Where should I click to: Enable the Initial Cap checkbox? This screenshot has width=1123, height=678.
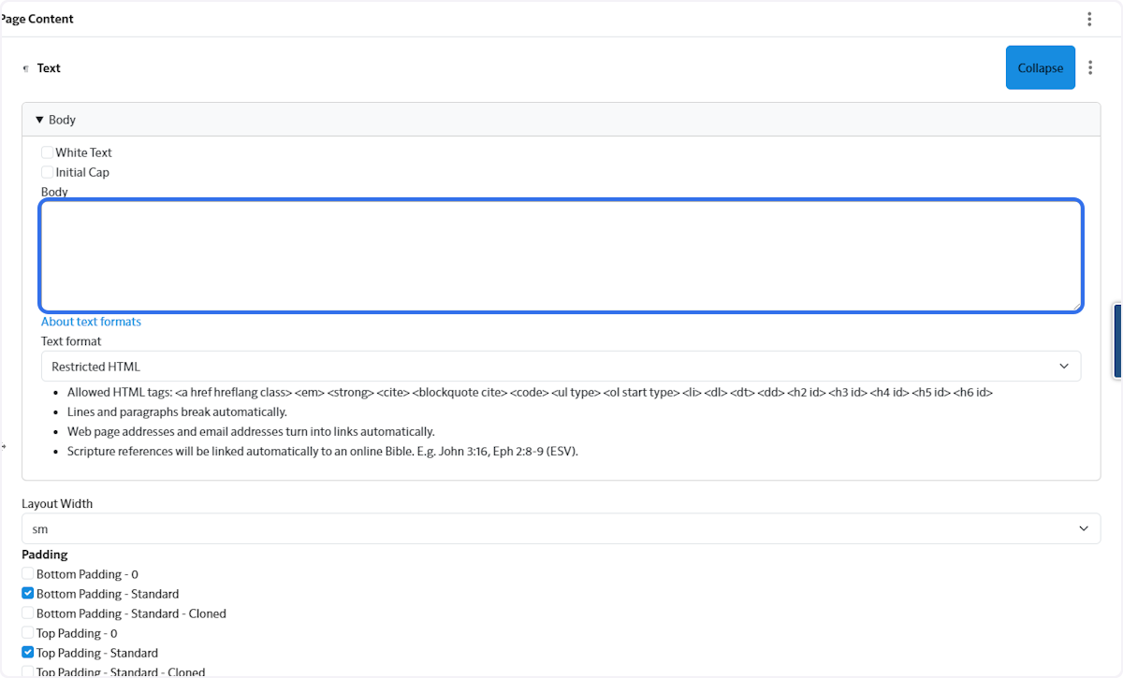coord(48,172)
